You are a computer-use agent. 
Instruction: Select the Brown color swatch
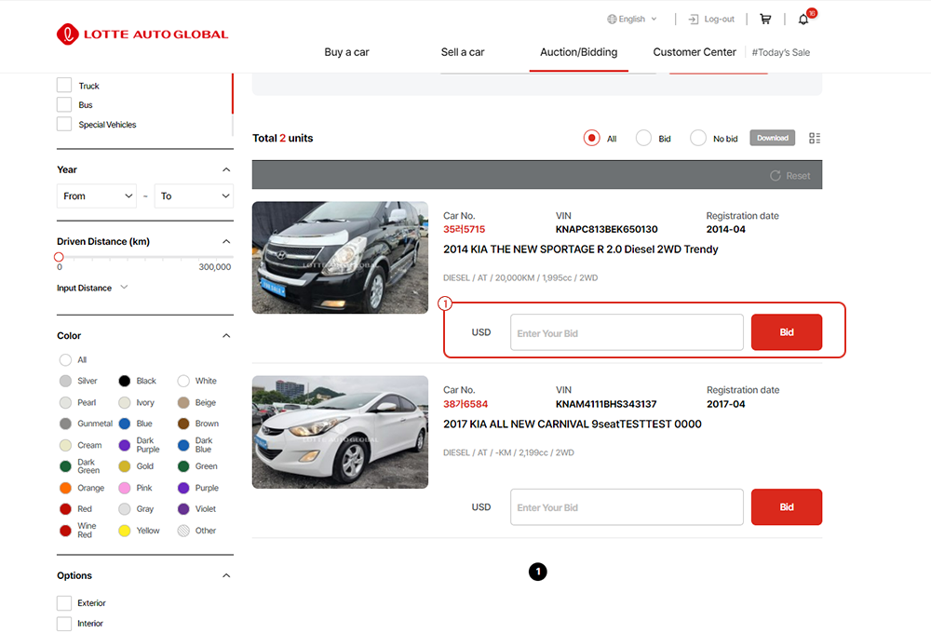(x=183, y=424)
